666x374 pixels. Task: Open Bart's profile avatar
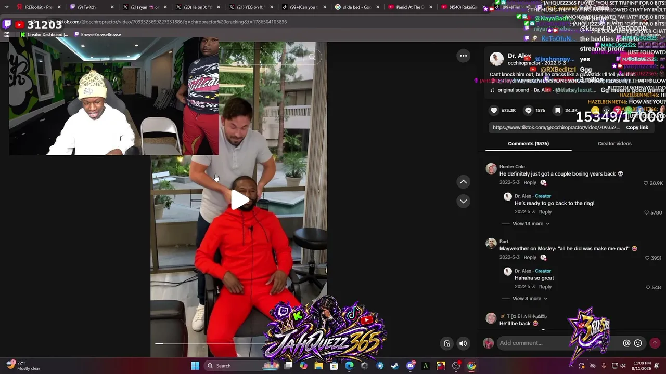(491, 244)
